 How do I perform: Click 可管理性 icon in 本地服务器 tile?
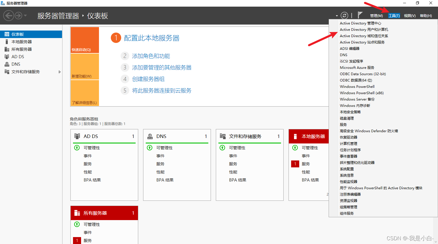point(295,148)
